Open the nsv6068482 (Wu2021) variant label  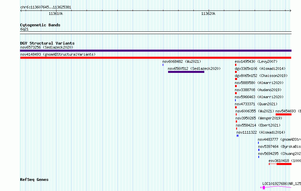tap(182, 61)
